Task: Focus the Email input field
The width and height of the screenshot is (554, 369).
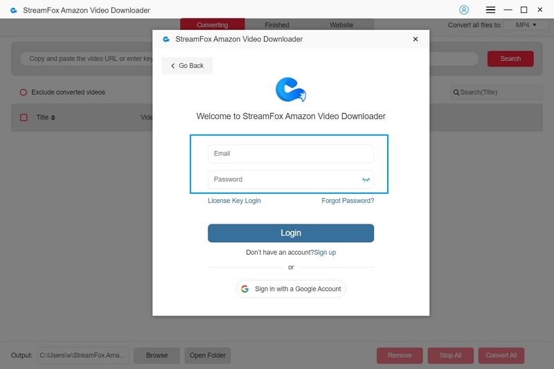Action: 291,154
